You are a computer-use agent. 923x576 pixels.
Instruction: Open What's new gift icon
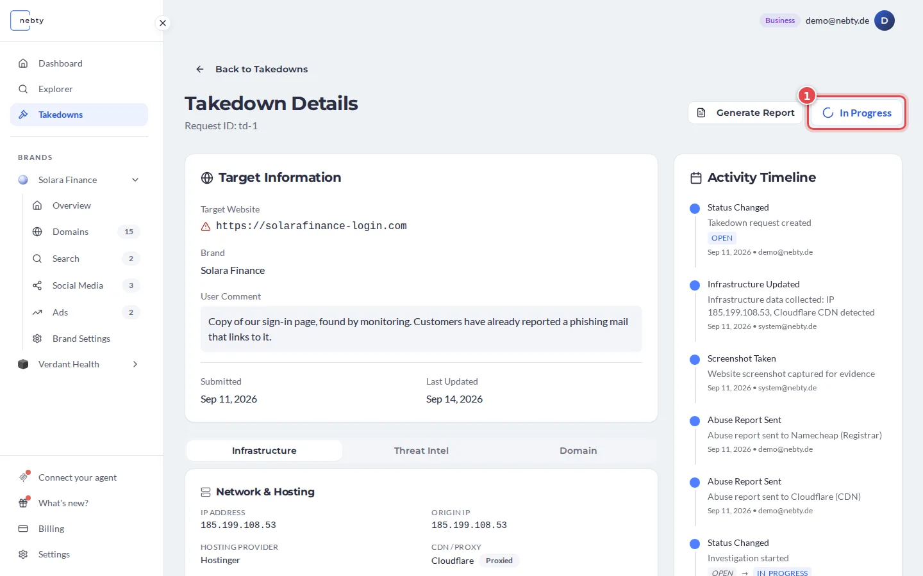pyautogui.click(x=24, y=503)
